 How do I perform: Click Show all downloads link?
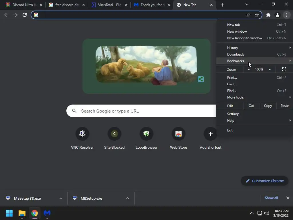point(271,198)
